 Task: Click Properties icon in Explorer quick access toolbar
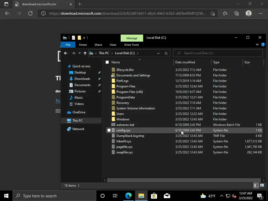click(74, 38)
